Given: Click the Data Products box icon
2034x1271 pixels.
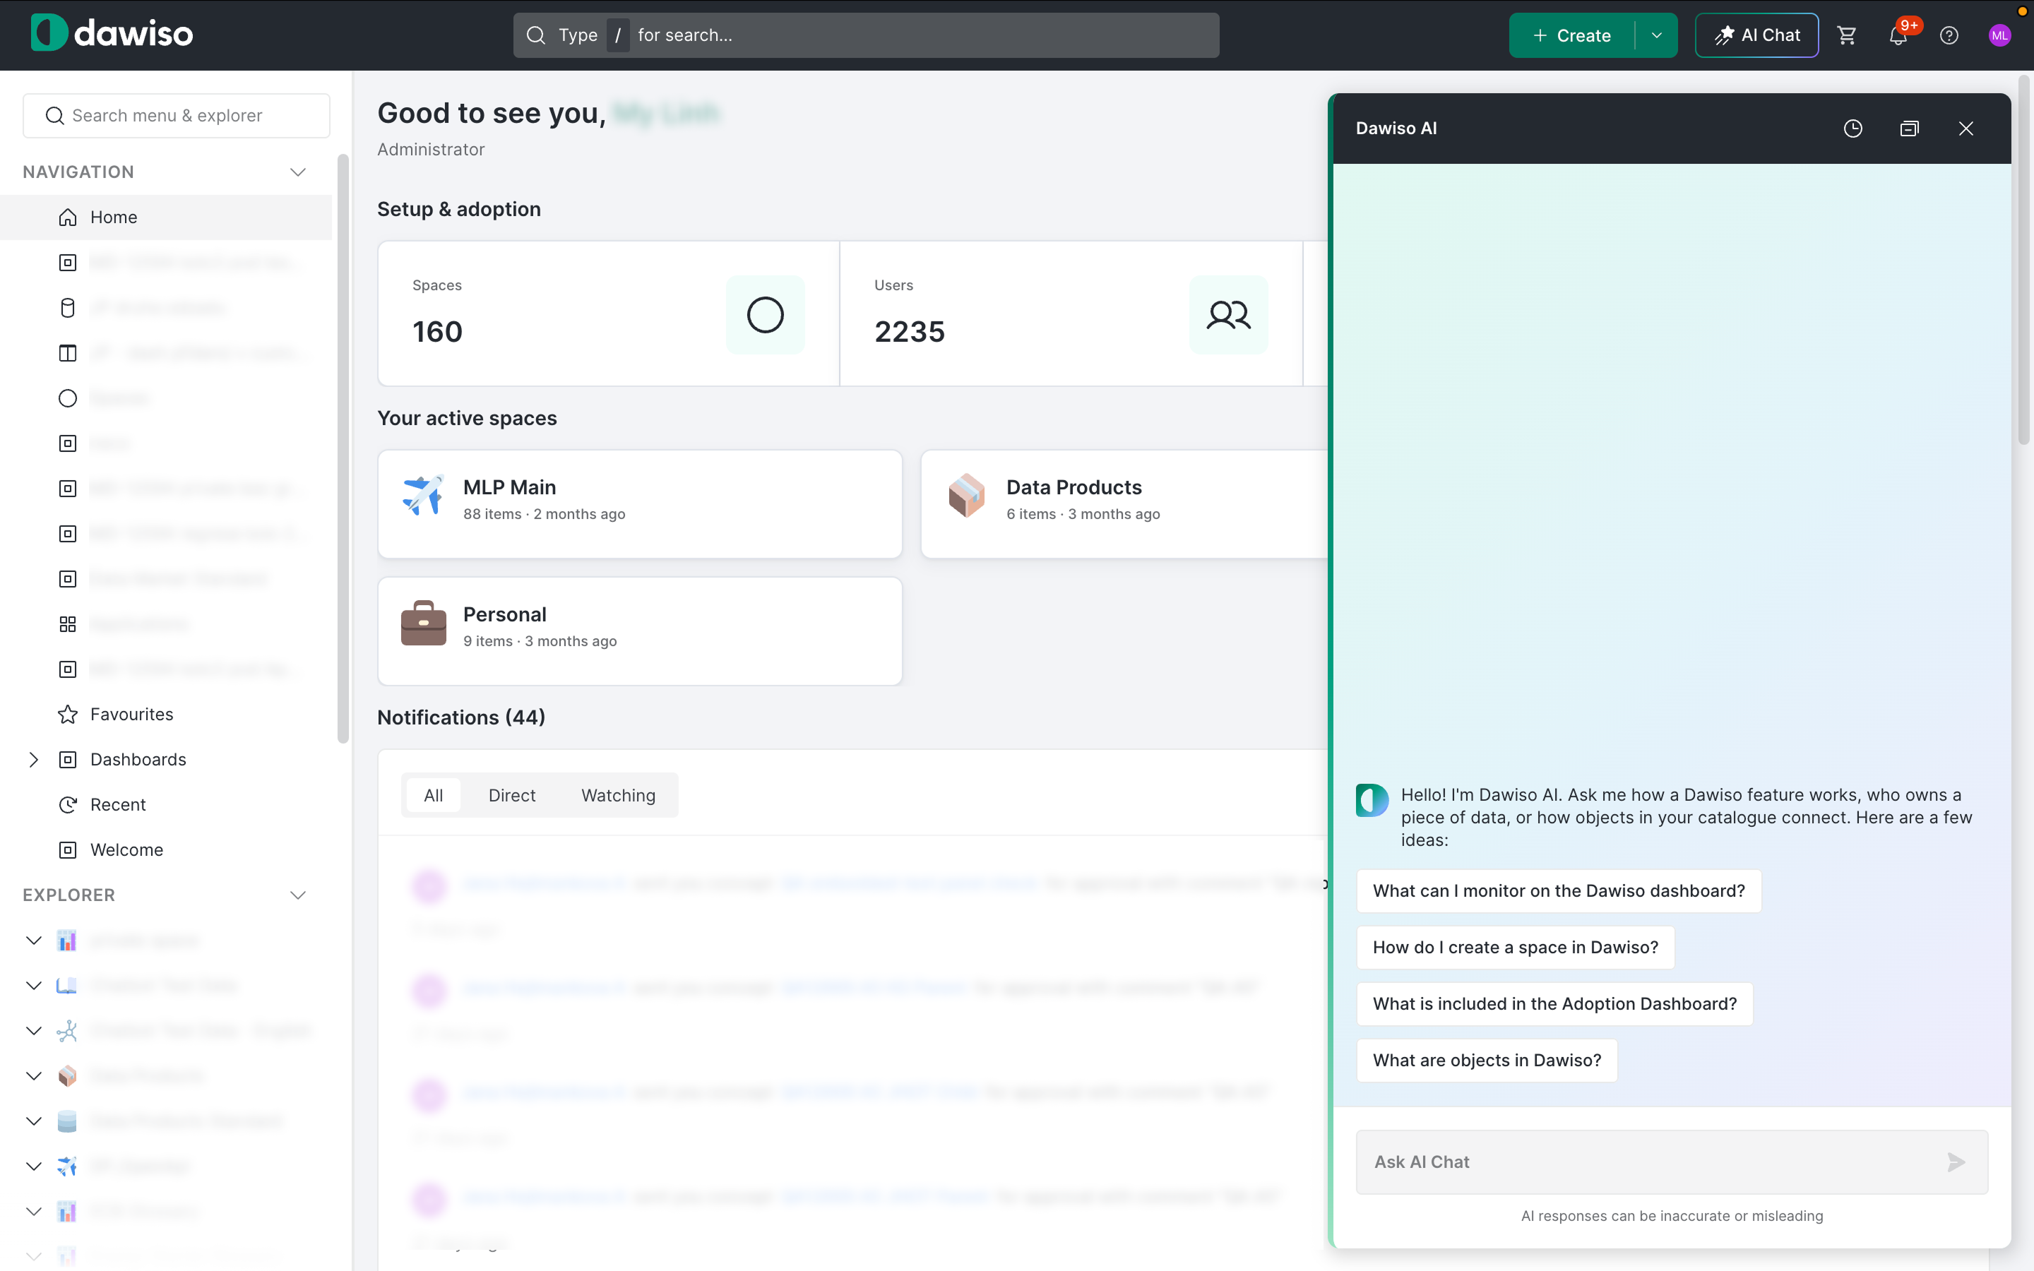Looking at the screenshot, I should pos(967,496).
